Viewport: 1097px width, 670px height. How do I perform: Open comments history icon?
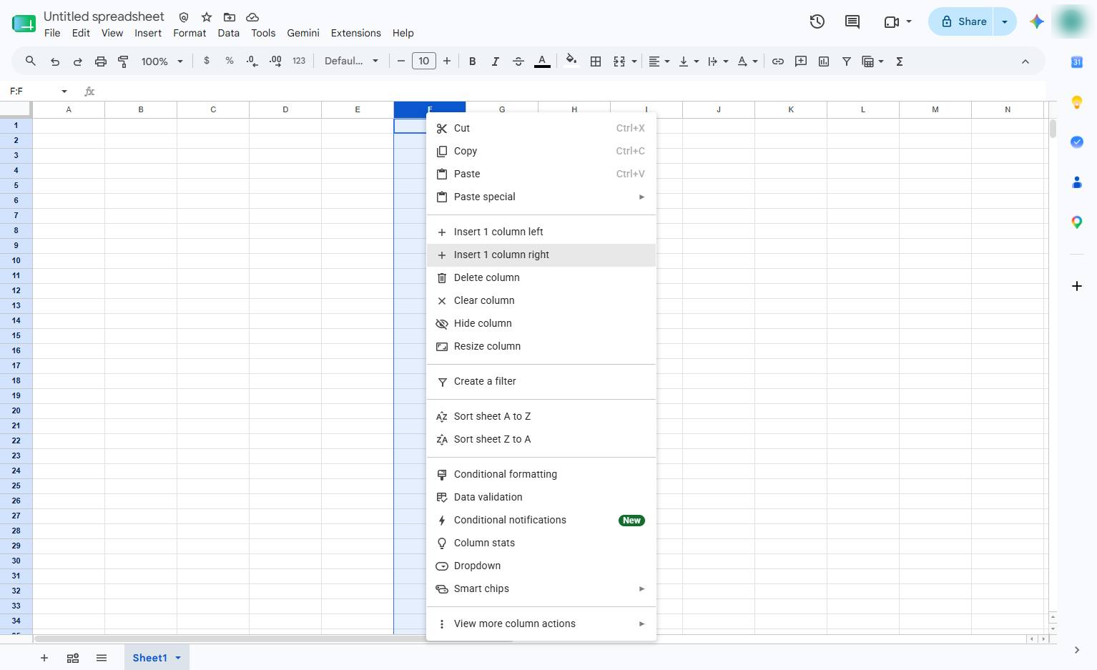(x=852, y=21)
